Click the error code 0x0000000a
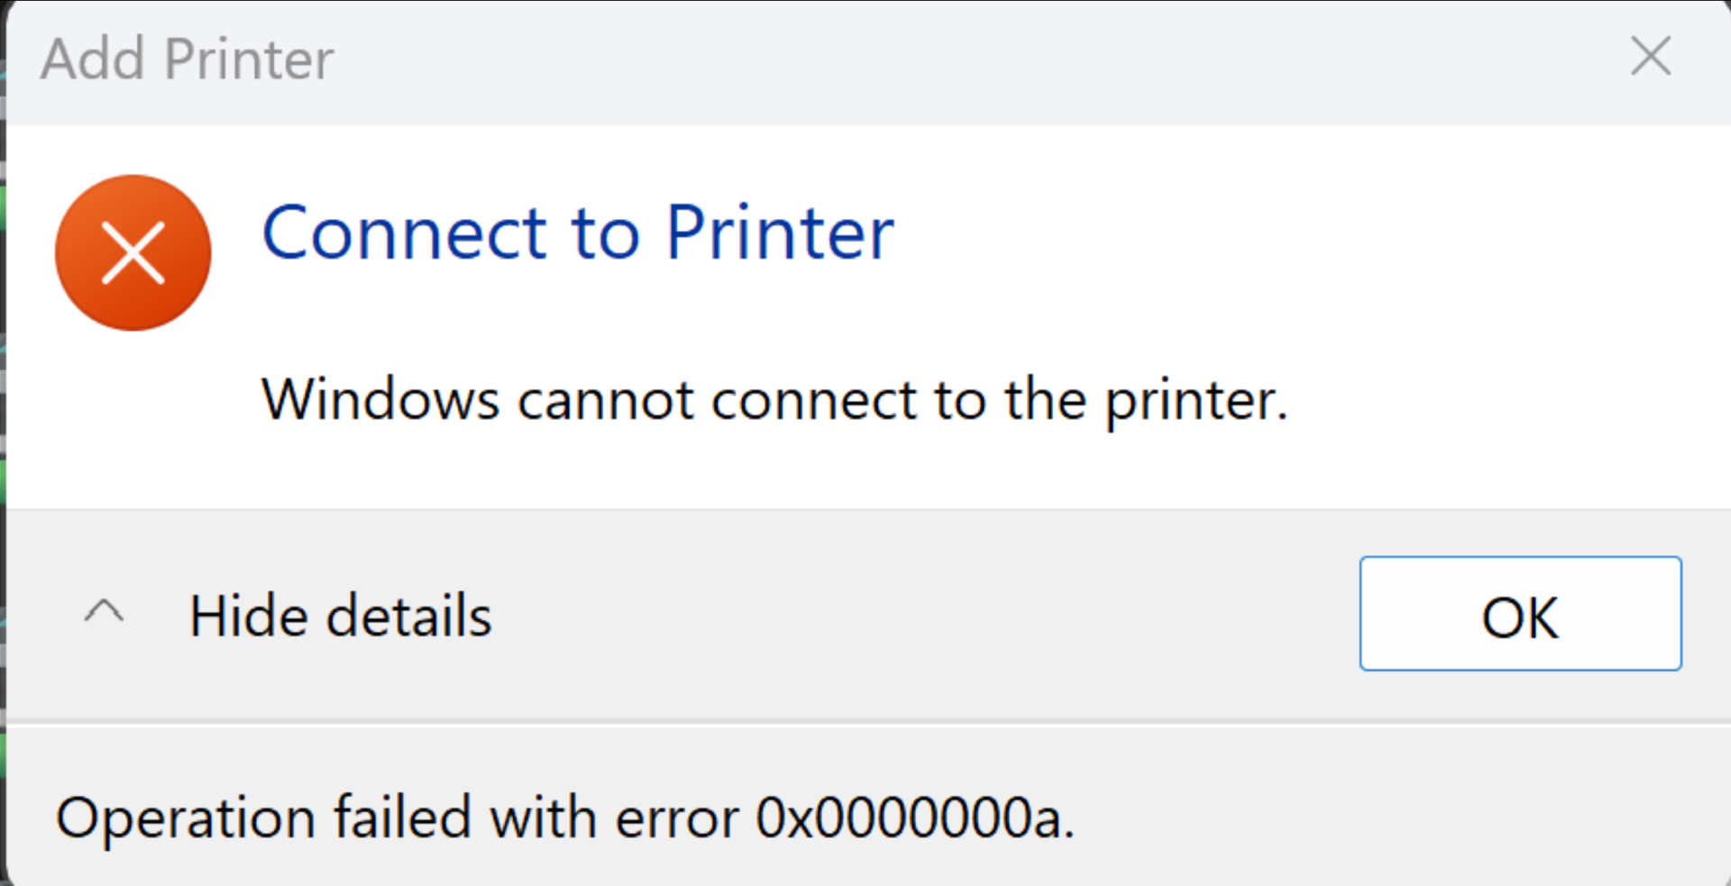 tap(913, 818)
